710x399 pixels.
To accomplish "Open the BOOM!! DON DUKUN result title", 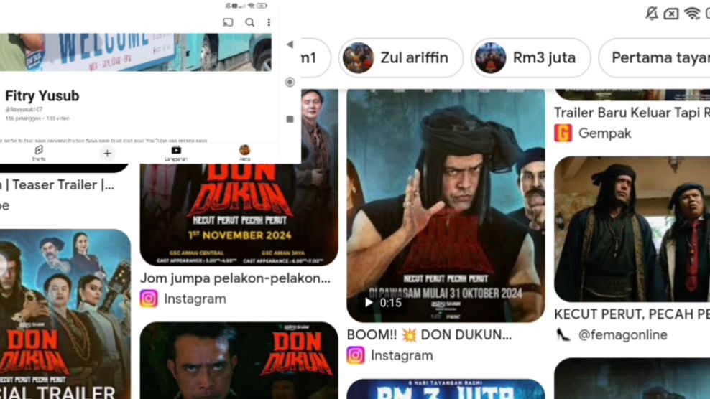I will [429, 334].
